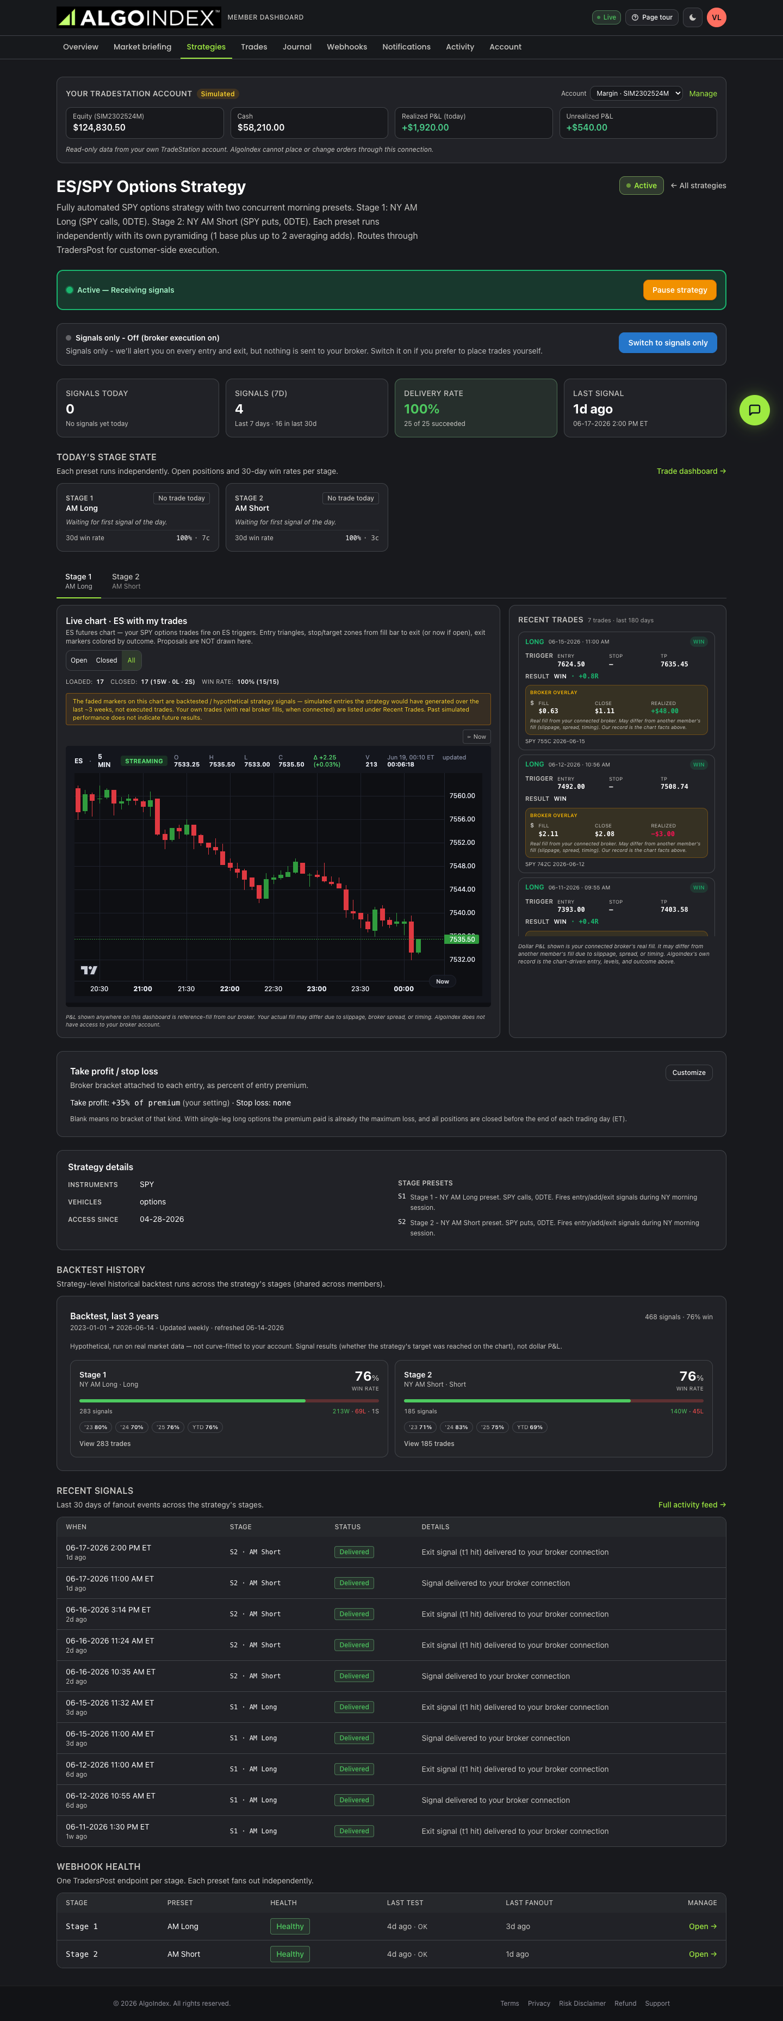Image resolution: width=783 pixels, height=2021 pixels.
Task: Start the Page tour
Action: coord(652,17)
